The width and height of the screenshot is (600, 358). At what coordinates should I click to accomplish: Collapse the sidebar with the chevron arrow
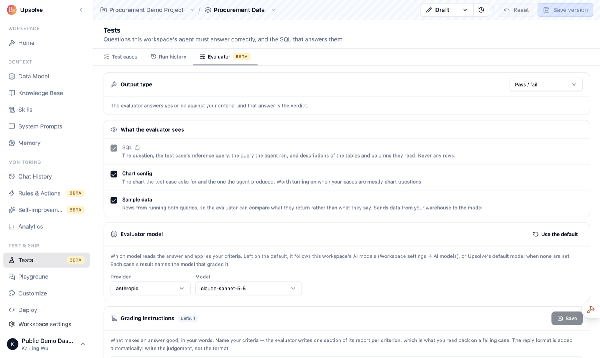click(81, 10)
